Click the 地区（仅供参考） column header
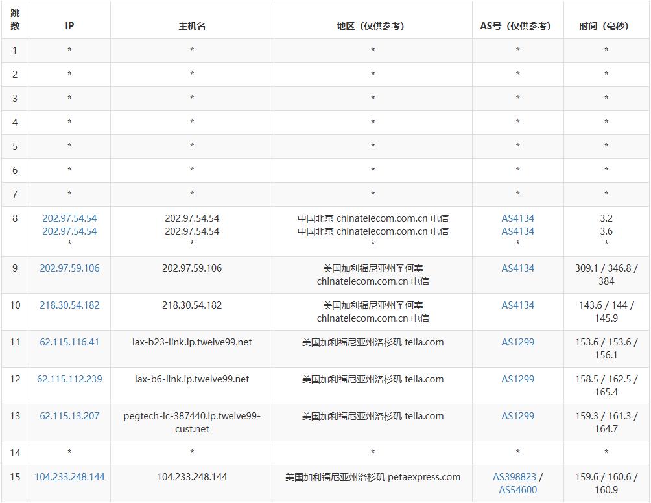 tap(373, 26)
